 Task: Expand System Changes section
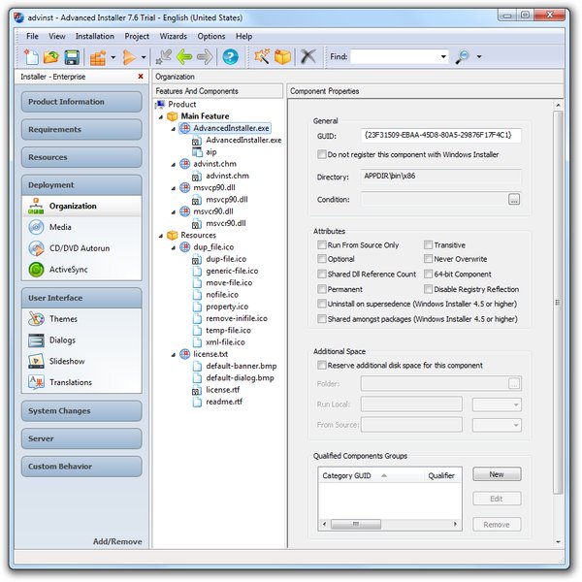(81, 411)
